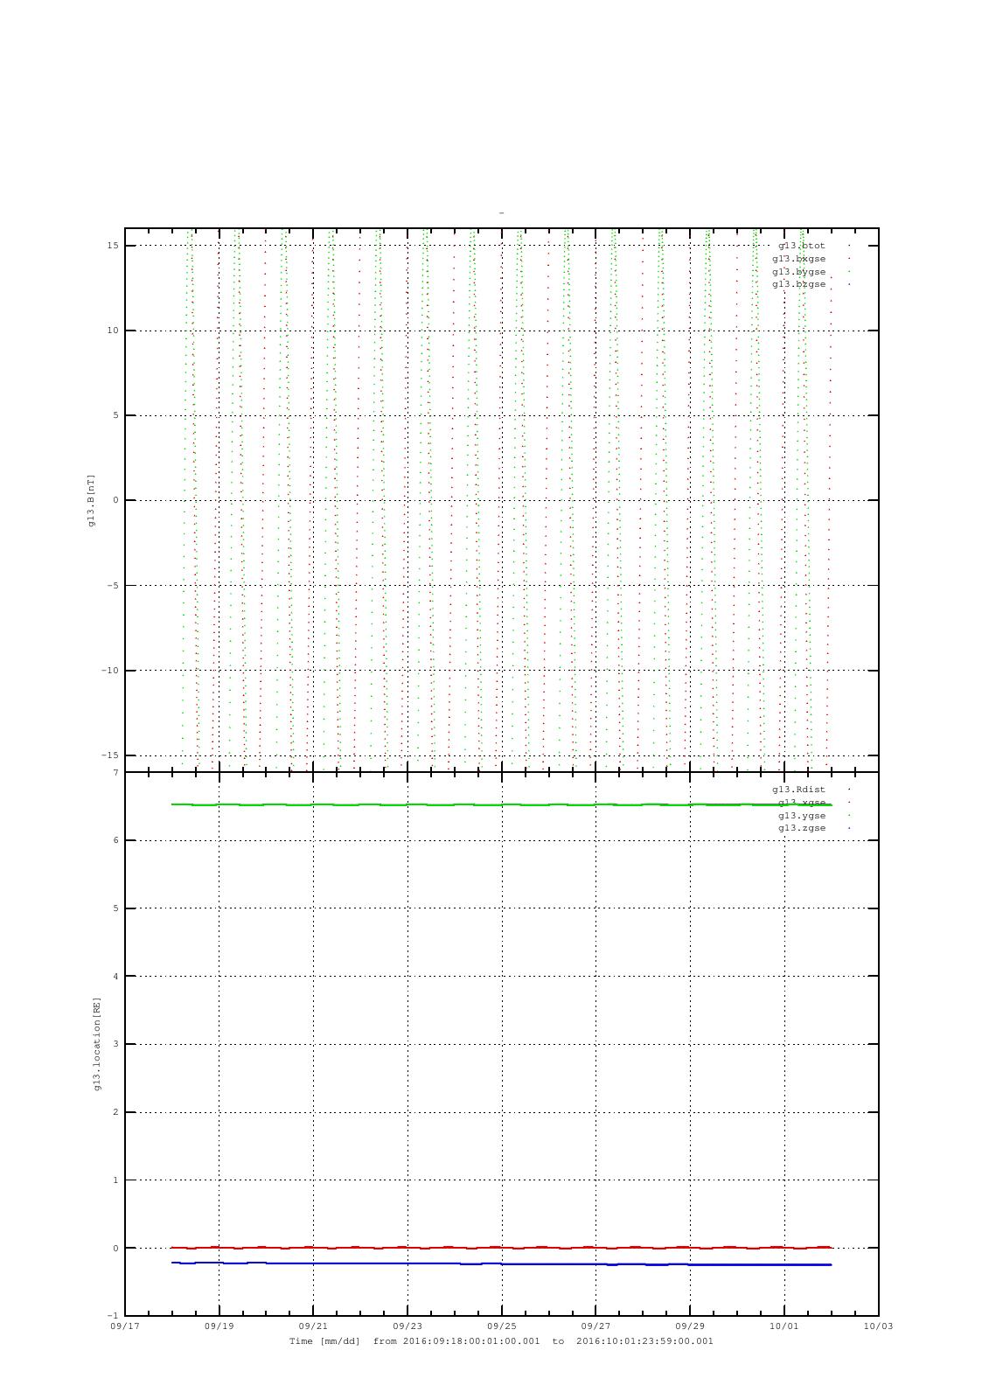
Task: Click the 7 tick on the location axis
Action: [115, 773]
